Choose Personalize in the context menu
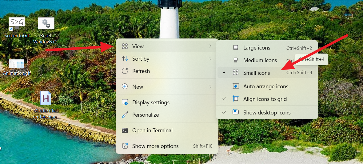 click(167, 115)
